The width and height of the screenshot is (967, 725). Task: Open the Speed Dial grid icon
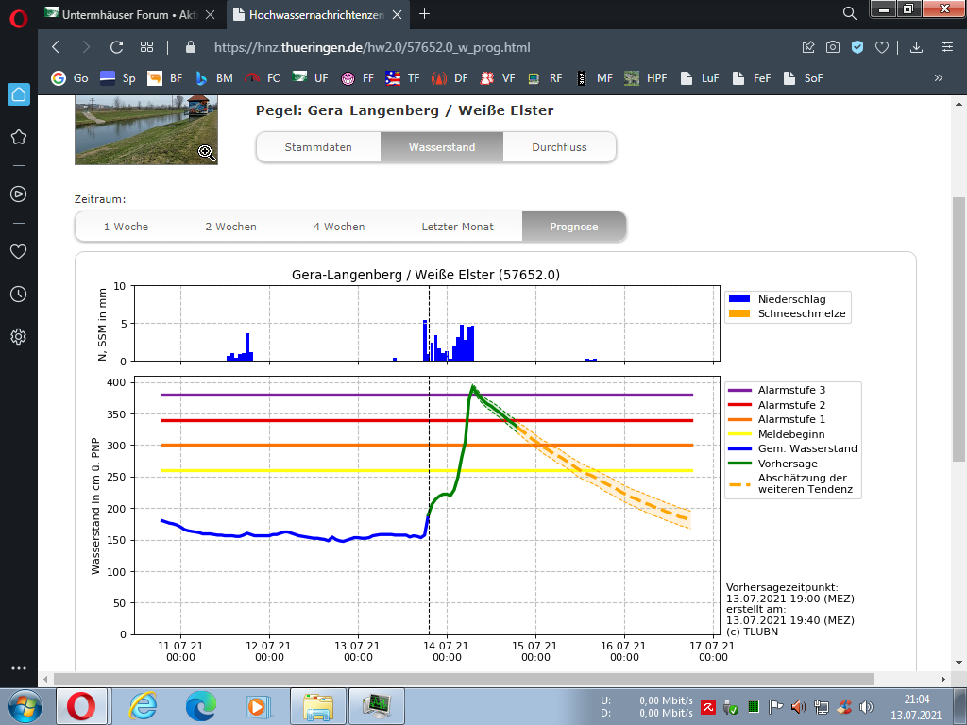pos(146,47)
